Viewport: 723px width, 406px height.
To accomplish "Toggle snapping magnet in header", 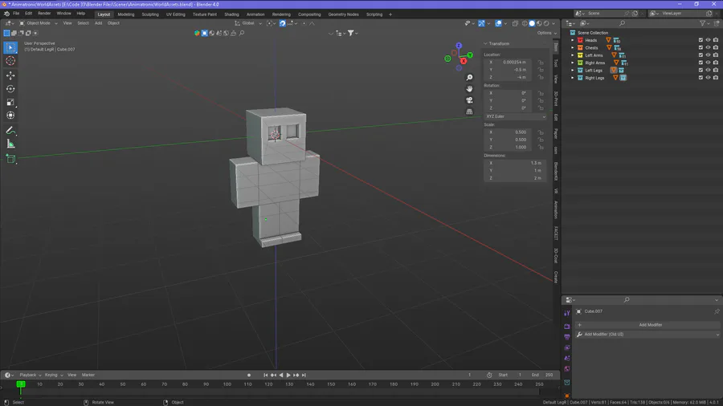I will tap(283, 23).
